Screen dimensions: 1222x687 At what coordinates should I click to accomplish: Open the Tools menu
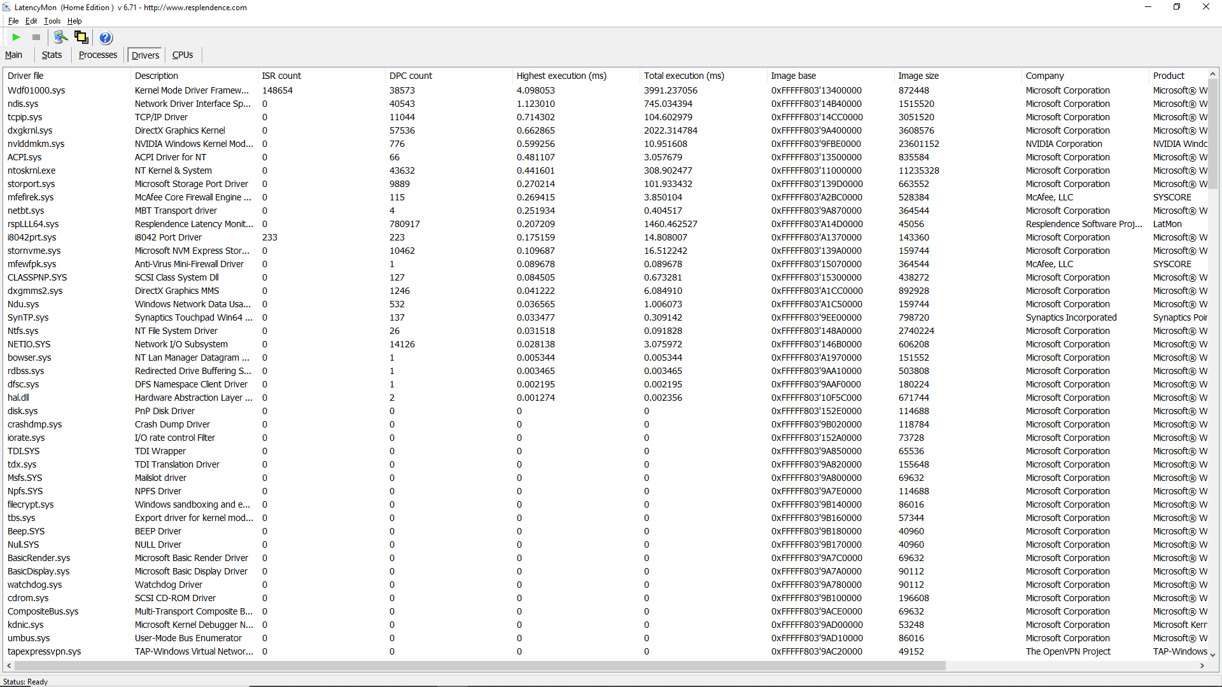[x=52, y=21]
